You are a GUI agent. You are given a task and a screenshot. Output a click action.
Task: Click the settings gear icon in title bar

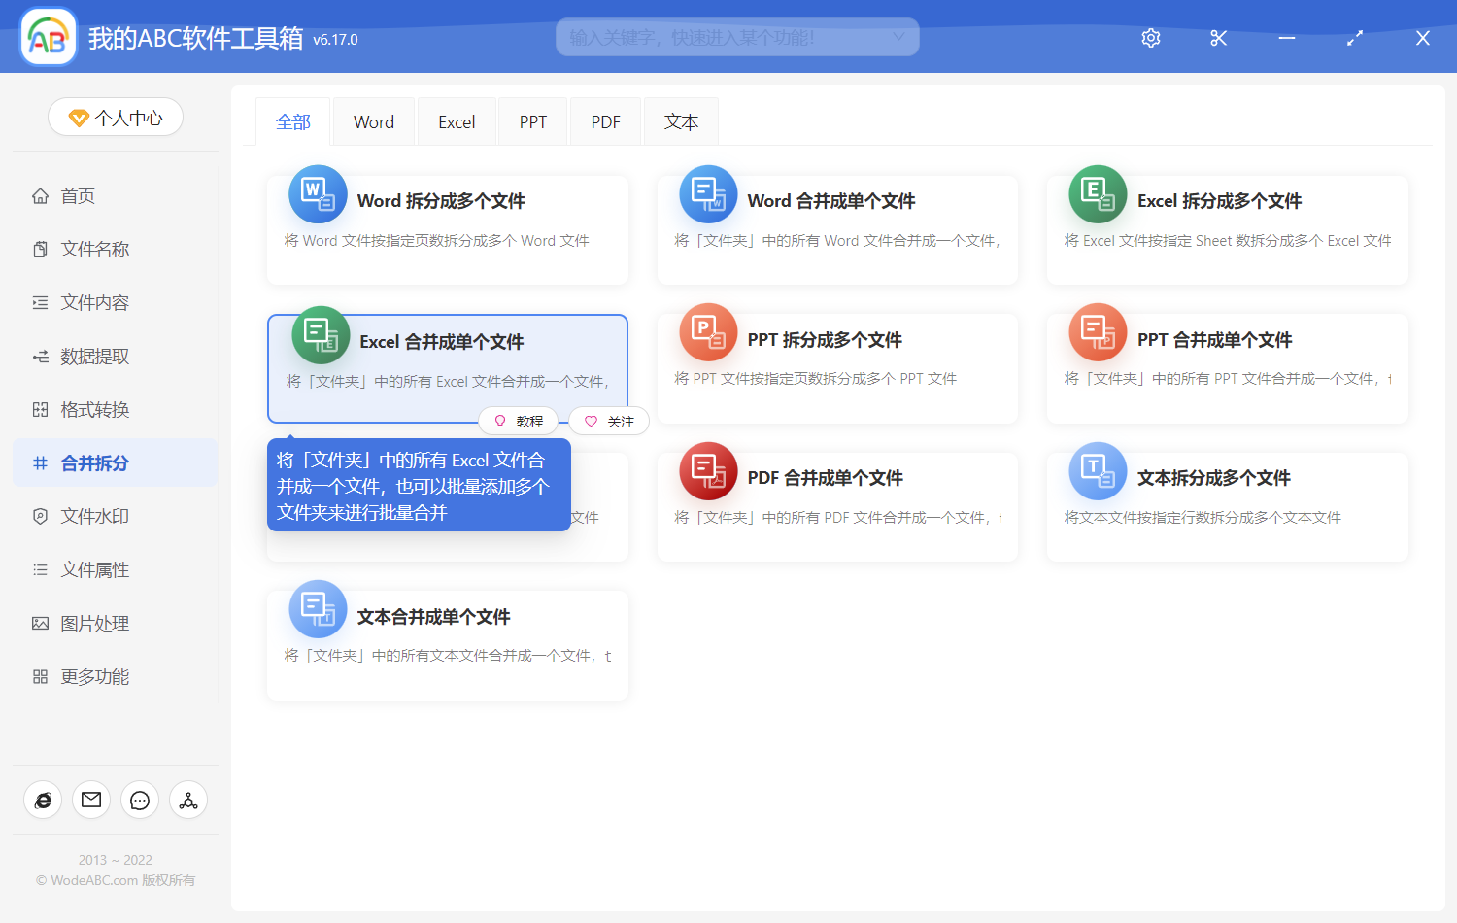(x=1151, y=38)
